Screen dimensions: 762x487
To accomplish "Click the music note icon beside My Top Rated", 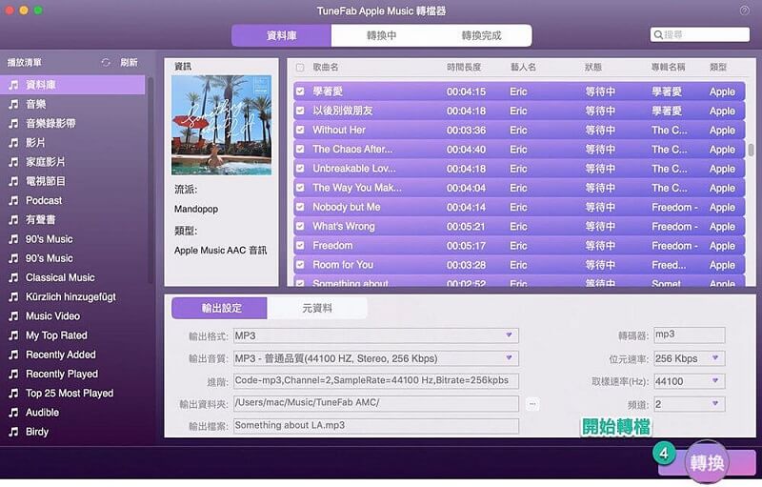I will click(x=13, y=335).
